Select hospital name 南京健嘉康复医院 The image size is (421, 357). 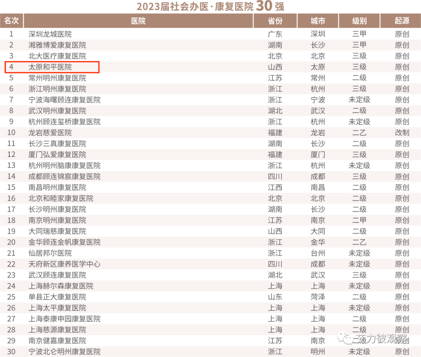[57, 341]
